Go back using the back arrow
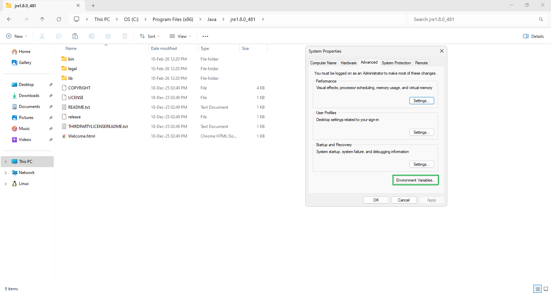 [9, 19]
